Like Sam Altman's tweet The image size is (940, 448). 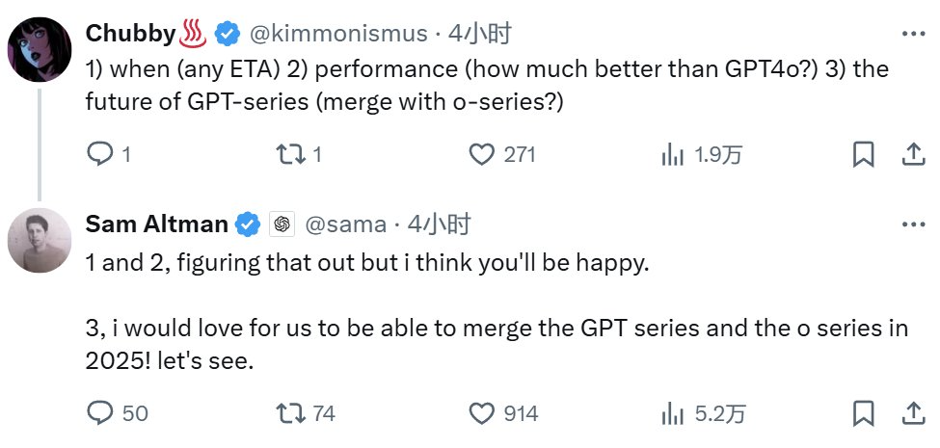pyautogui.click(x=481, y=413)
